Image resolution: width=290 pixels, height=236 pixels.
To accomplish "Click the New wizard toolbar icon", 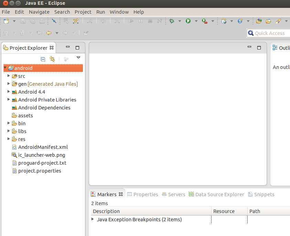I will [6, 21].
